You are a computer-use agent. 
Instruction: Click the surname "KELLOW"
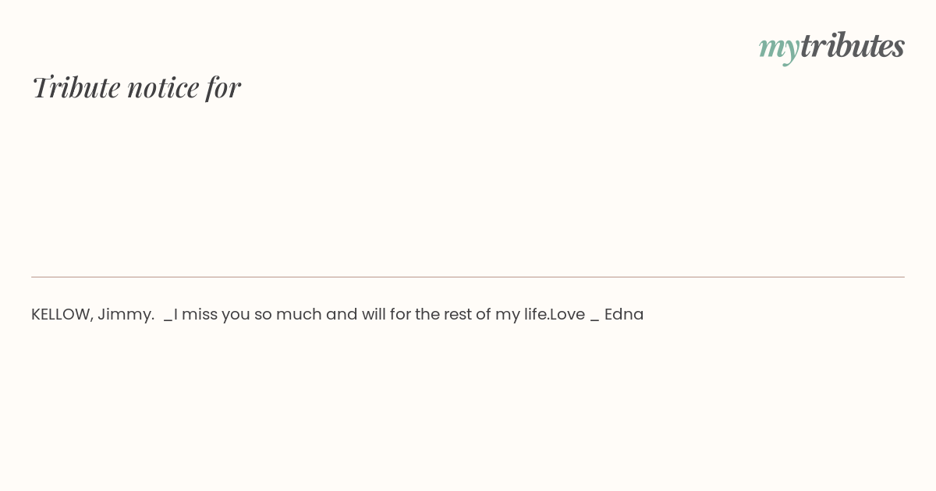62,315
